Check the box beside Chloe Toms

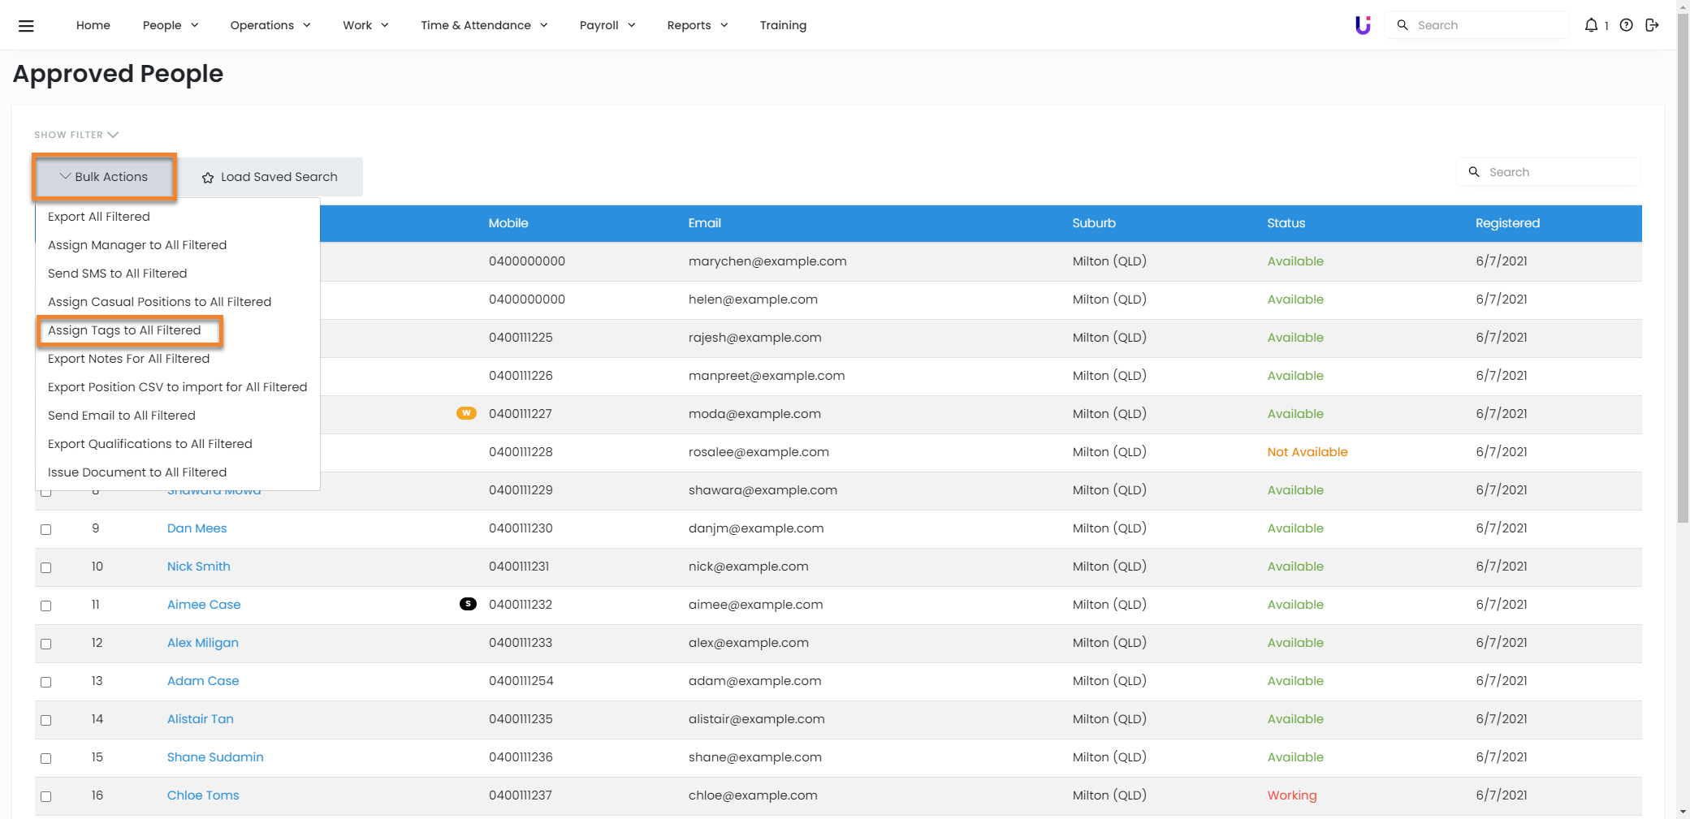(46, 796)
